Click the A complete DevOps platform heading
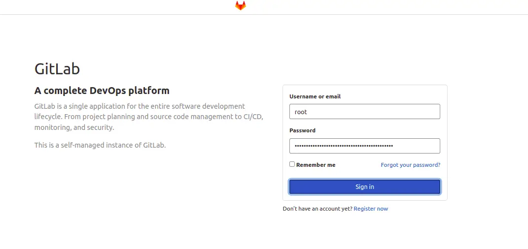This screenshot has height=249, width=528. pyautogui.click(x=102, y=91)
